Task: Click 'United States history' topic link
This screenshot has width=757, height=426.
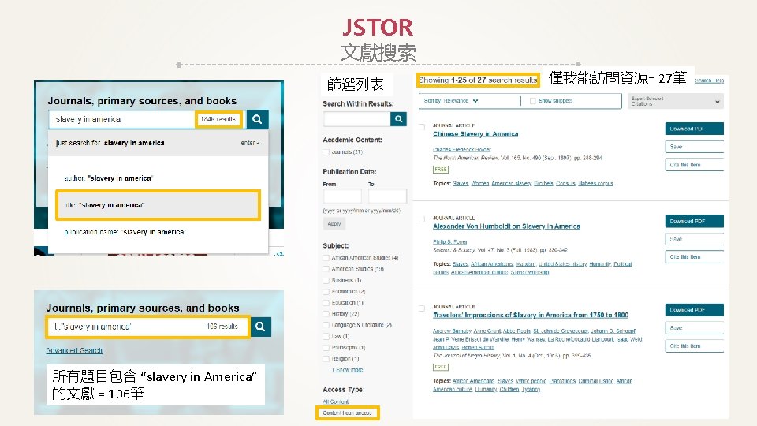Action: (x=562, y=263)
